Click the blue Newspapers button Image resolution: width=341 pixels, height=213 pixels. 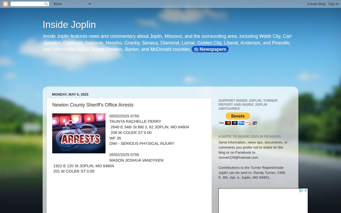210,49
